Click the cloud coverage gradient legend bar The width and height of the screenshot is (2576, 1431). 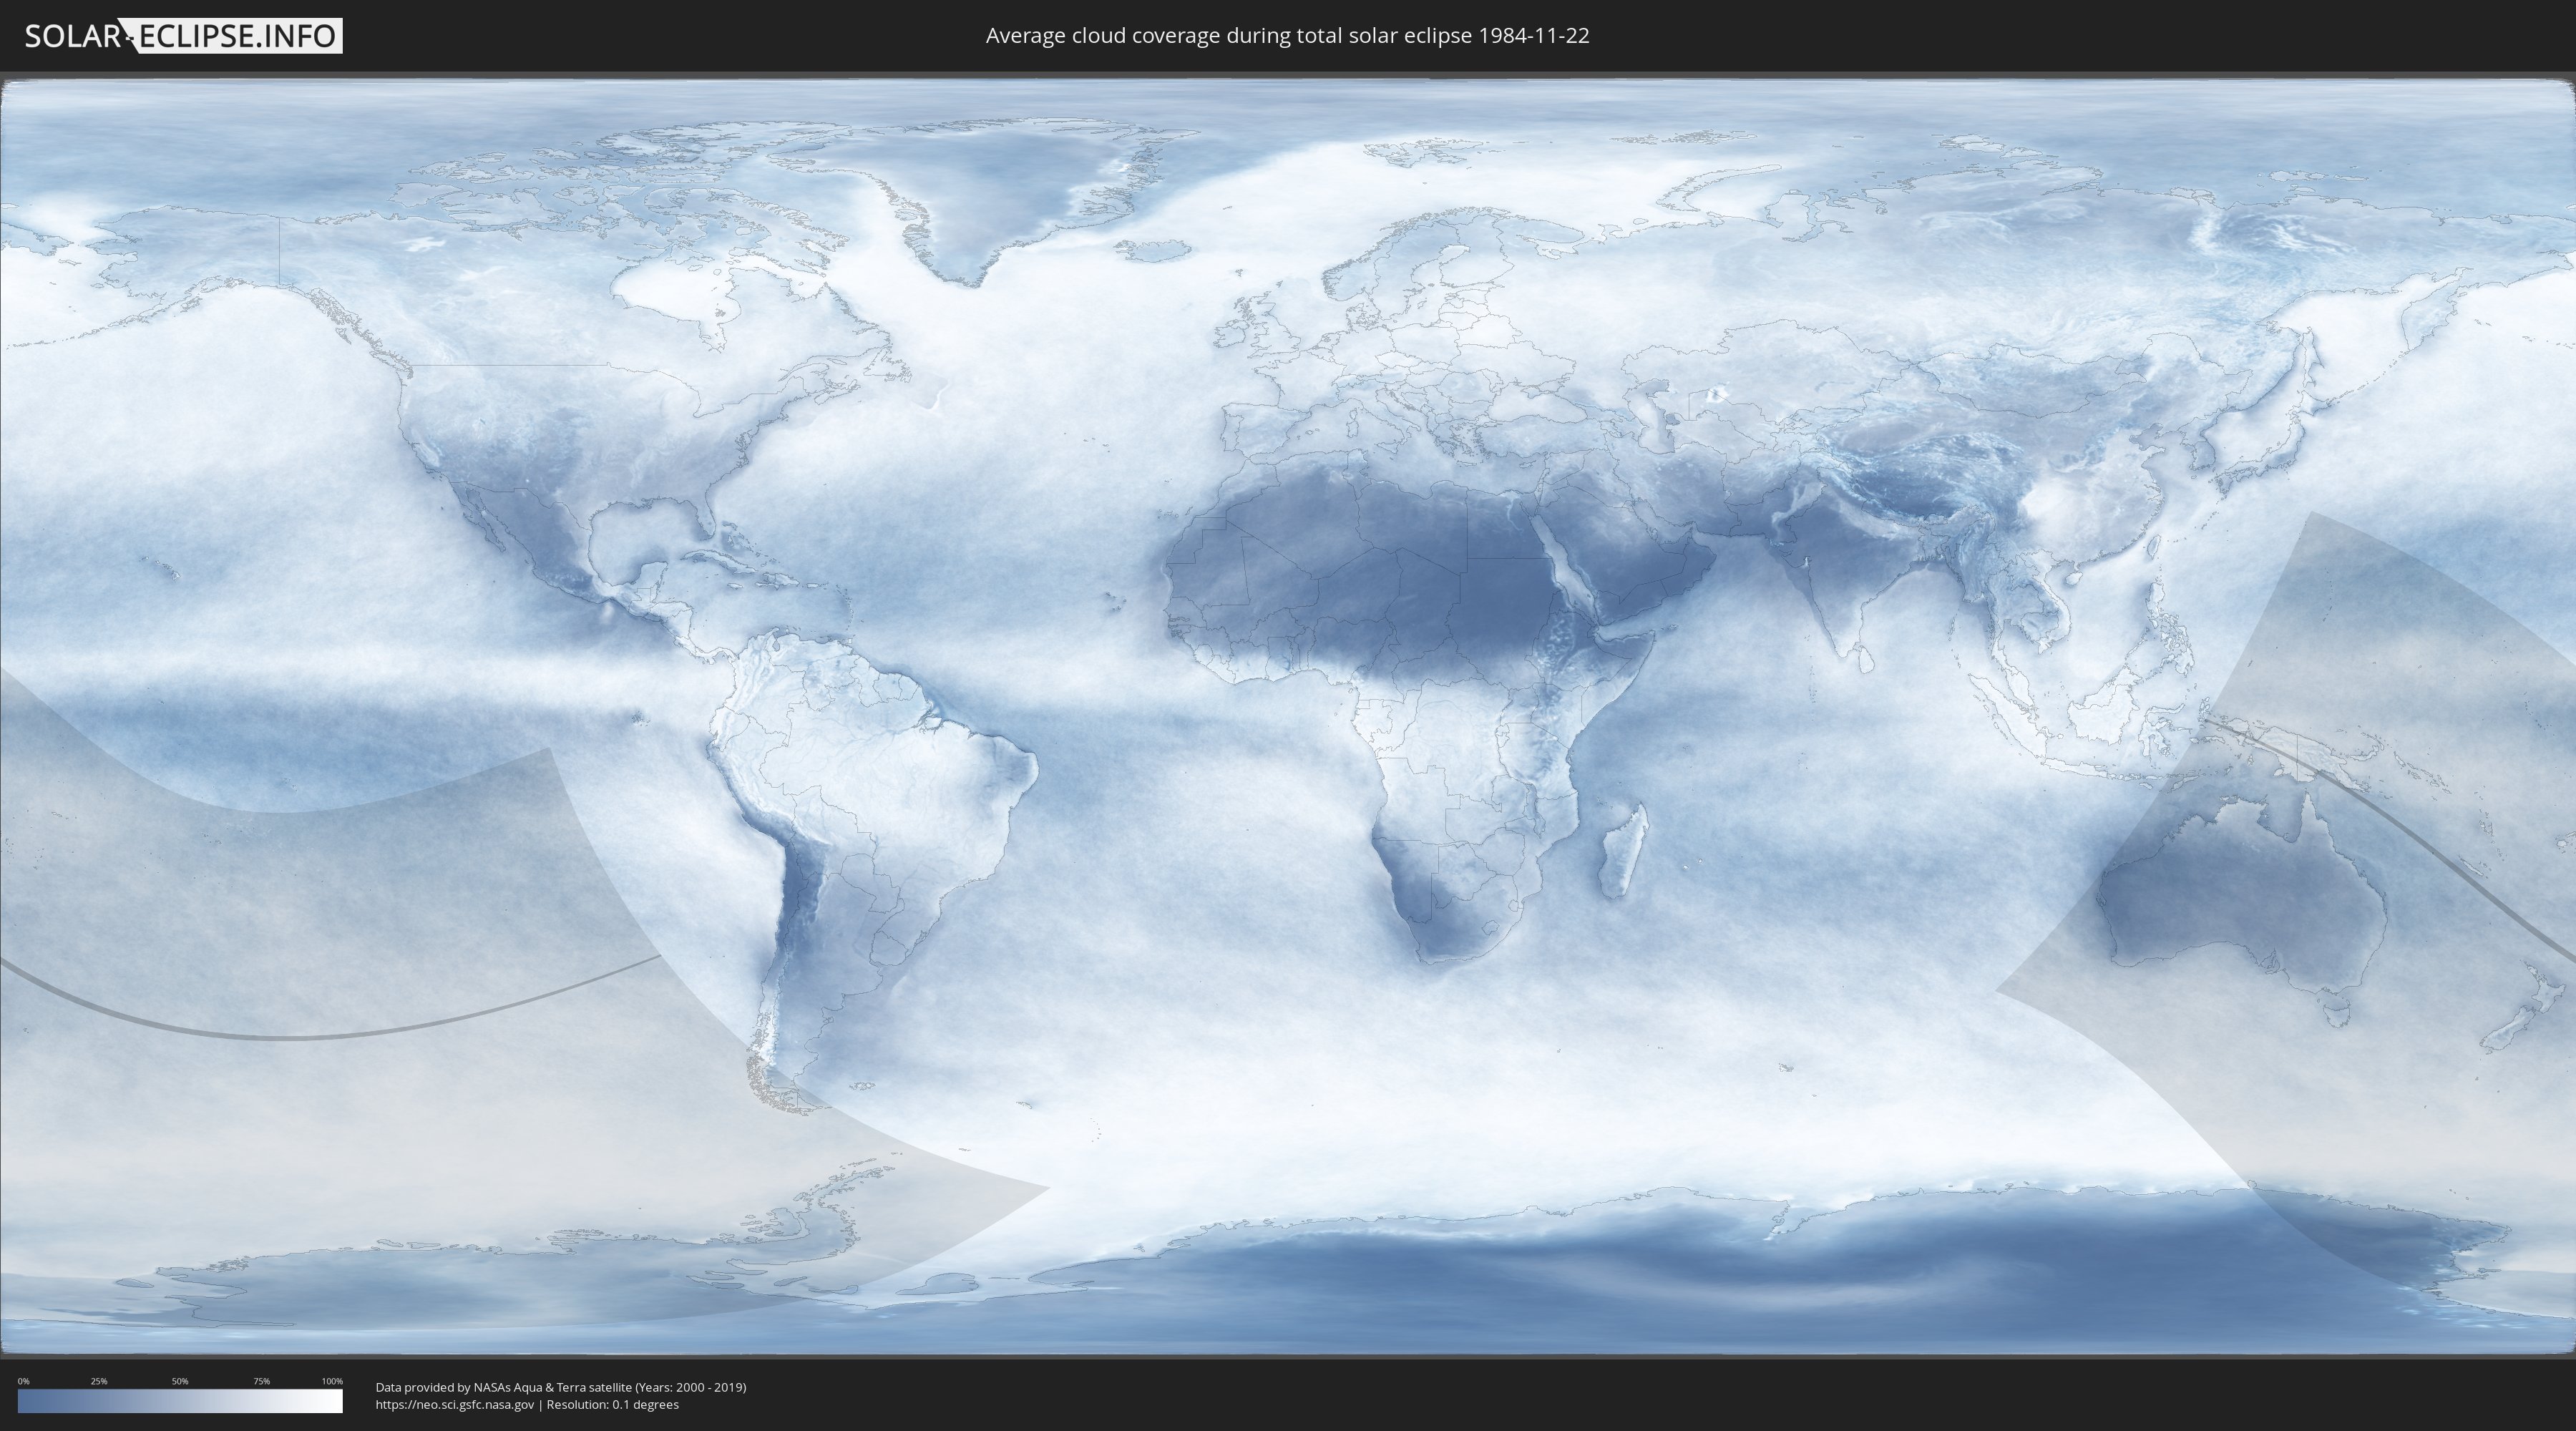pos(180,1401)
